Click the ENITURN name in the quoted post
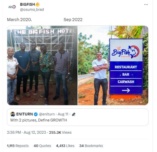 coord(24,114)
